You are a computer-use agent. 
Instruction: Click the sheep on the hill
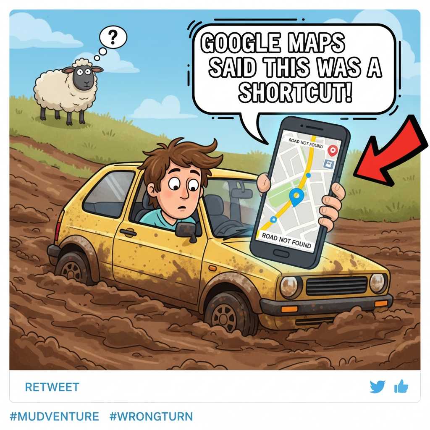pyautogui.click(x=68, y=91)
